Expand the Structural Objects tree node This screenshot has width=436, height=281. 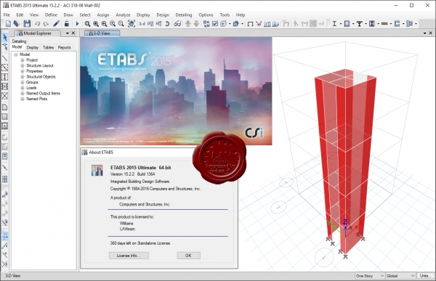pyautogui.click(x=23, y=77)
